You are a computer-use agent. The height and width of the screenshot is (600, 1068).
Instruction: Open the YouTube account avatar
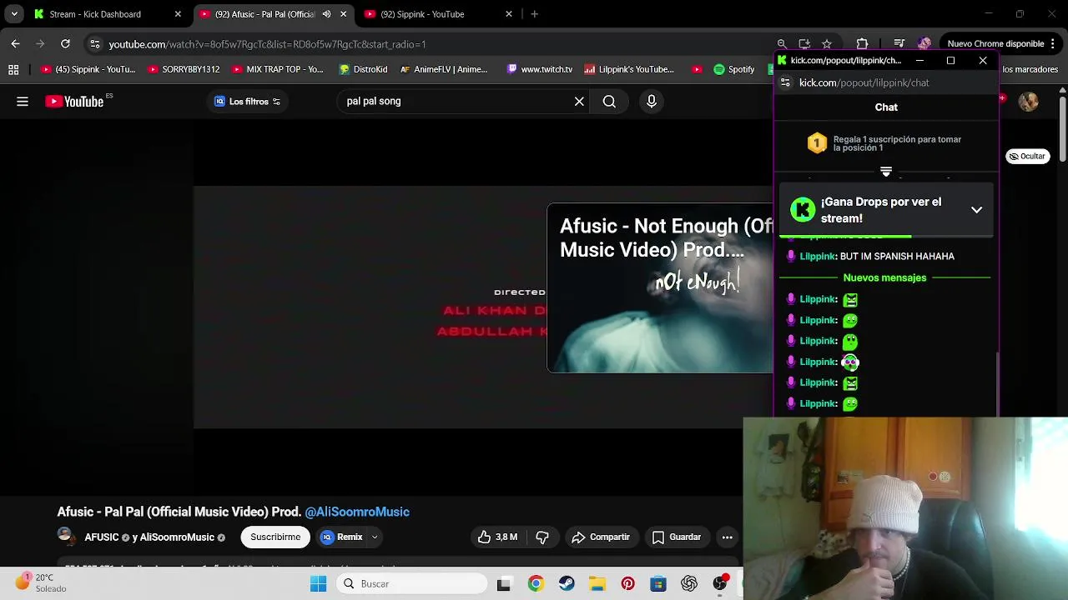[1028, 102]
